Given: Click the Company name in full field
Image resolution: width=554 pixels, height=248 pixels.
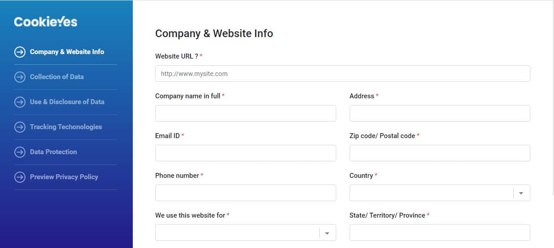Looking at the screenshot, I should pyautogui.click(x=245, y=113).
